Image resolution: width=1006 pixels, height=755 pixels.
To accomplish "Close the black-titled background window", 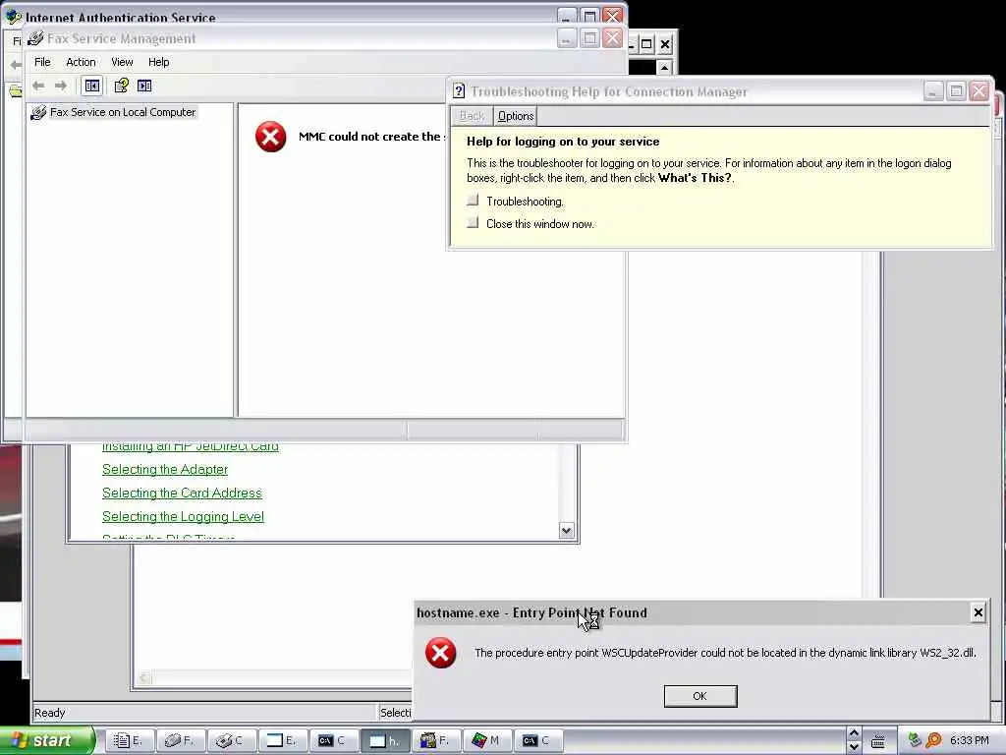I will 665,44.
